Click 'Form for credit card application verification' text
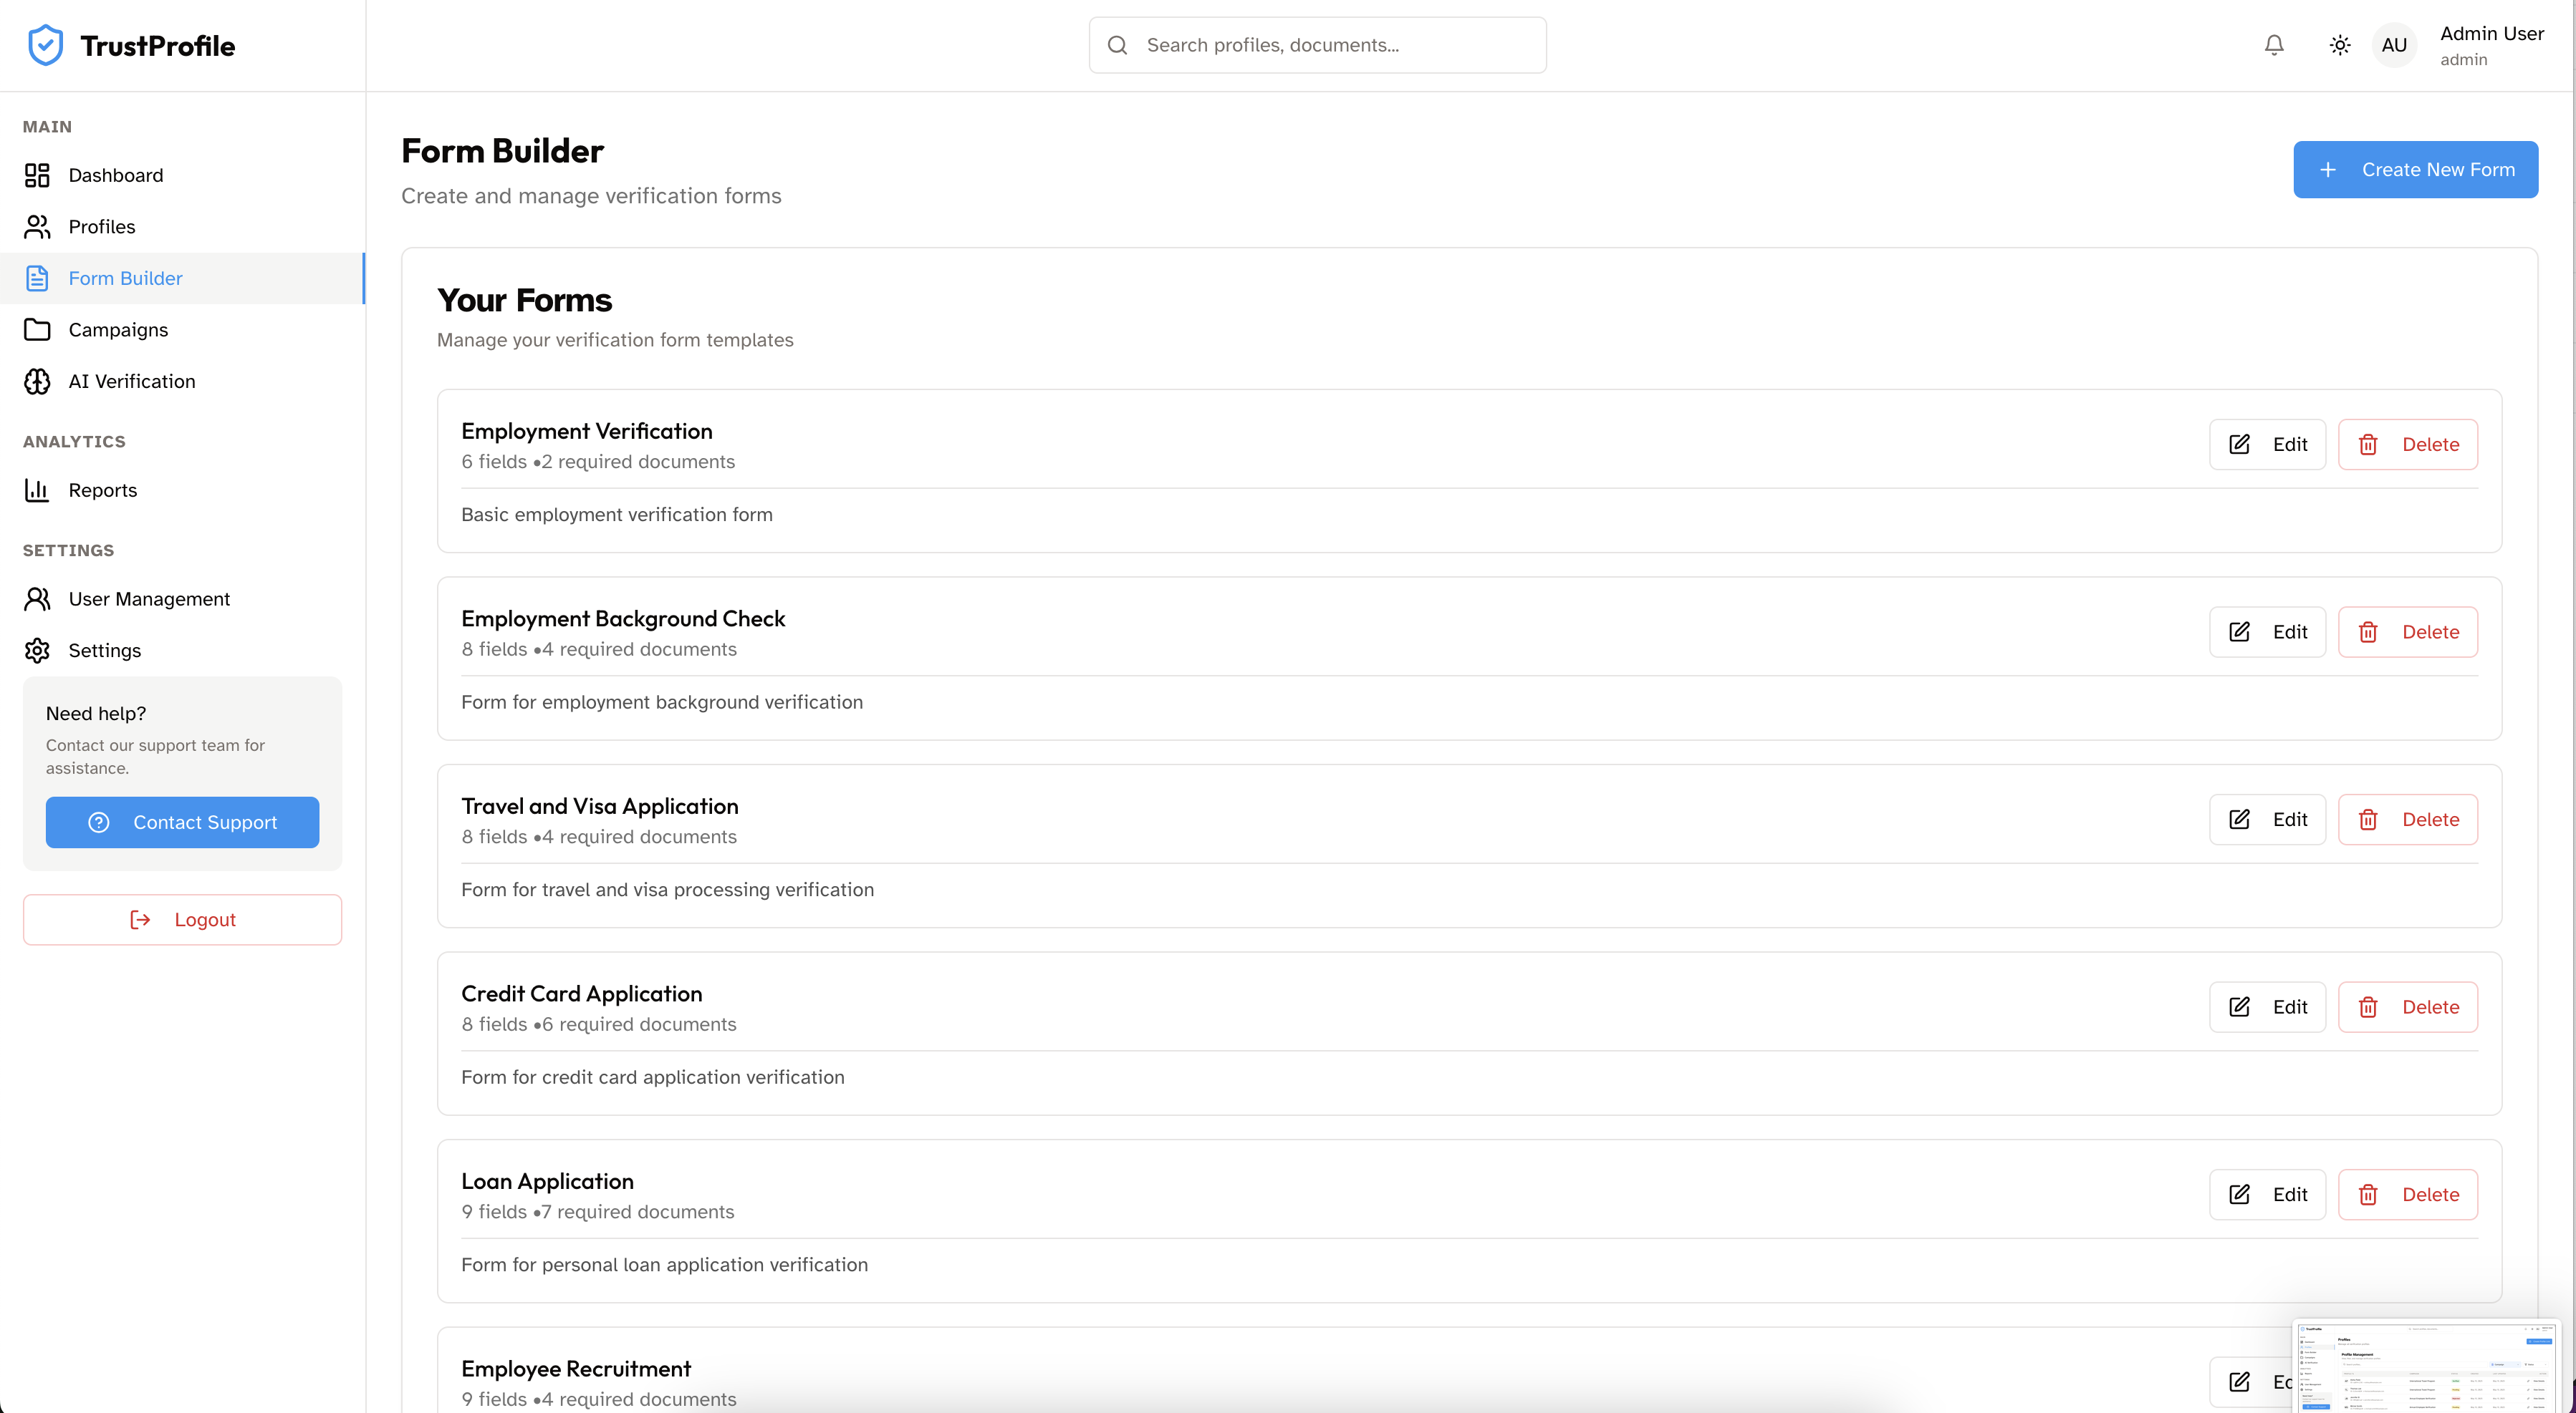This screenshot has width=2576, height=1413. (653, 1077)
